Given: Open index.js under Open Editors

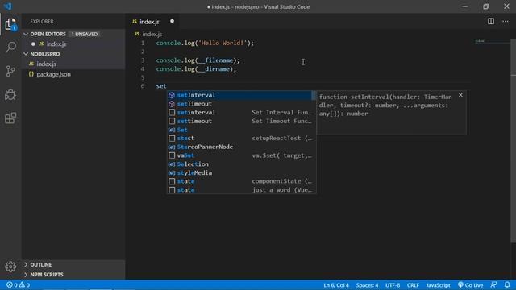Looking at the screenshot, I should pos(56,44).
